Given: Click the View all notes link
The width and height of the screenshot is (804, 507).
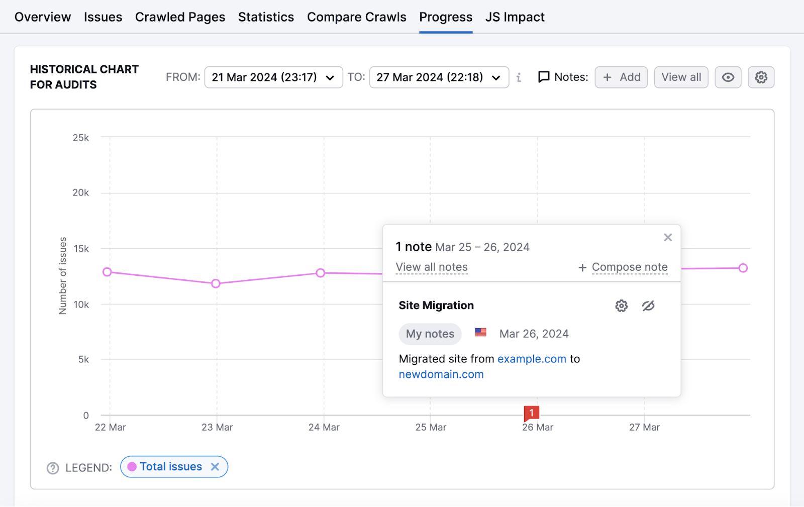Looking at the screenshot, I should point(431,267).
